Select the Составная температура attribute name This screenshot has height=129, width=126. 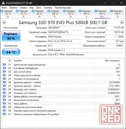[x=26, y=68]
